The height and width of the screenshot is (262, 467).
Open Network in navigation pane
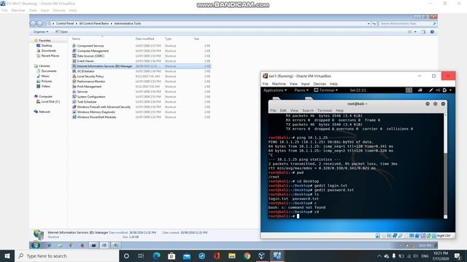(45, 111)
